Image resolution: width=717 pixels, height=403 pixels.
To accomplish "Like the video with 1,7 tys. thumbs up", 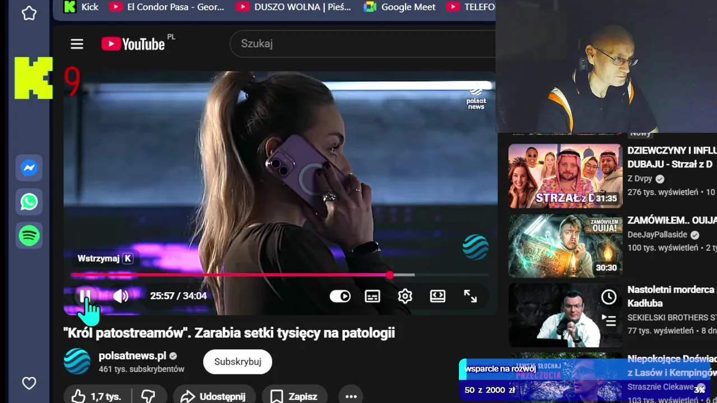I will pyautogui.click(x=96, y=396).
